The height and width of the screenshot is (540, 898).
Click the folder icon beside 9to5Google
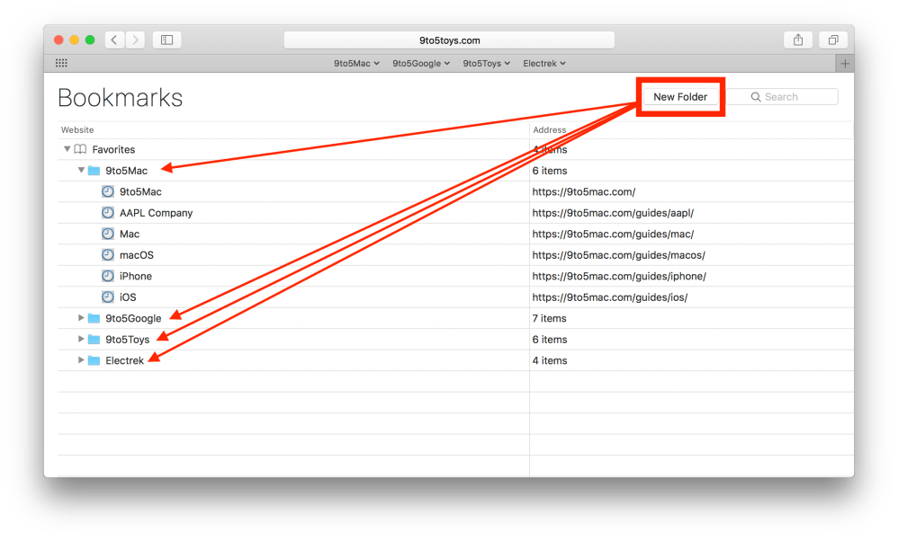point(95,318)
